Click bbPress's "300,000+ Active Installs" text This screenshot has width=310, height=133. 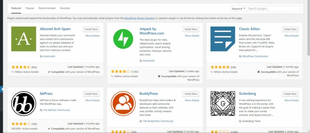point(24,129)
